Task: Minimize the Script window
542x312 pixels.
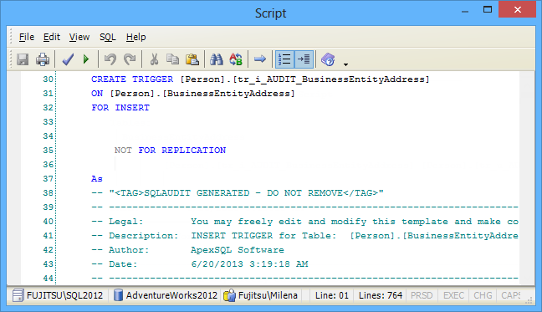Action: 465,11
